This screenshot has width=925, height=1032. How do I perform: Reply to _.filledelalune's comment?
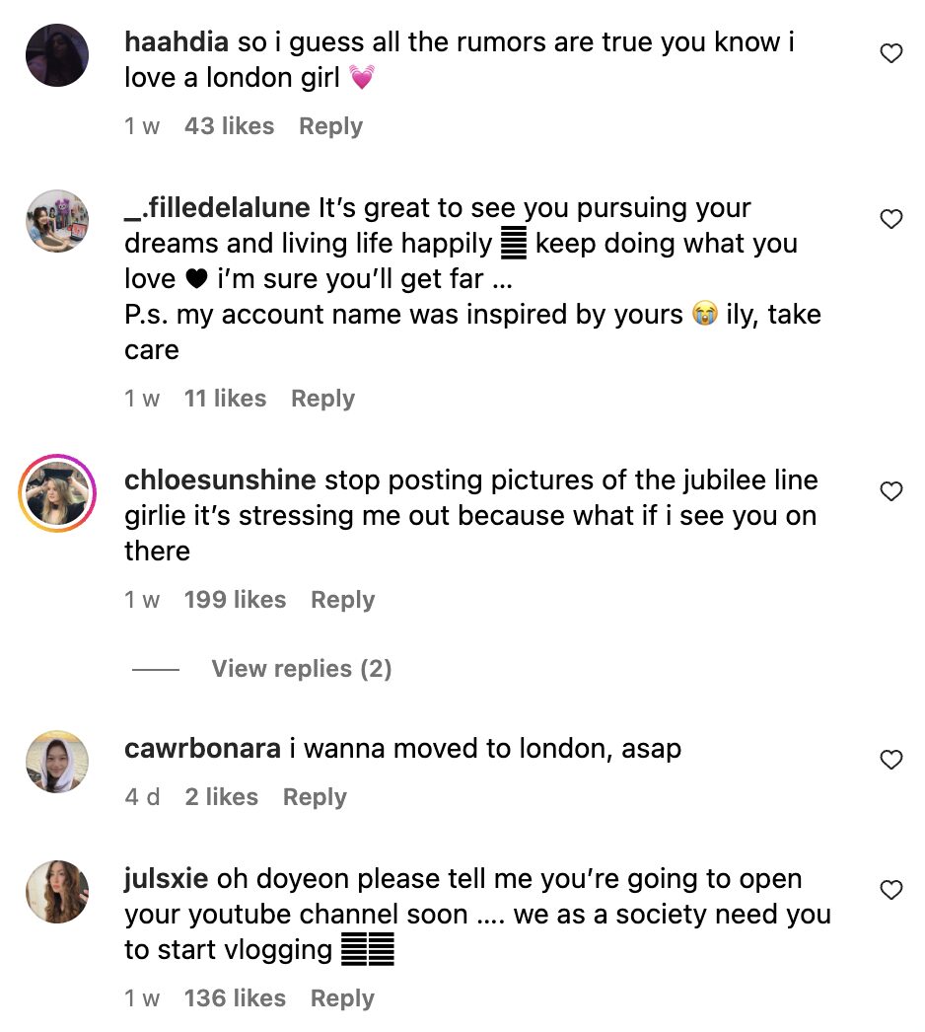pos(322,399)
